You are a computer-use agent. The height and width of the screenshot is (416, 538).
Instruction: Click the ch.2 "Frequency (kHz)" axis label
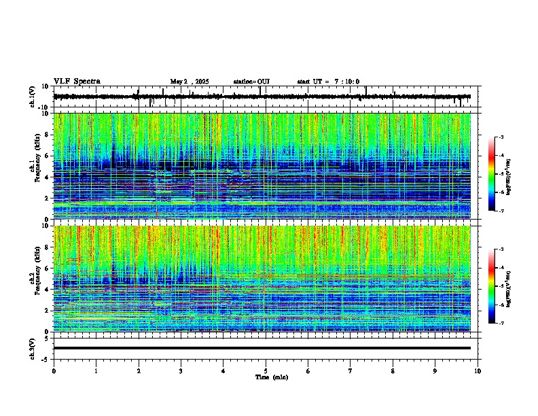pos(38,271)
